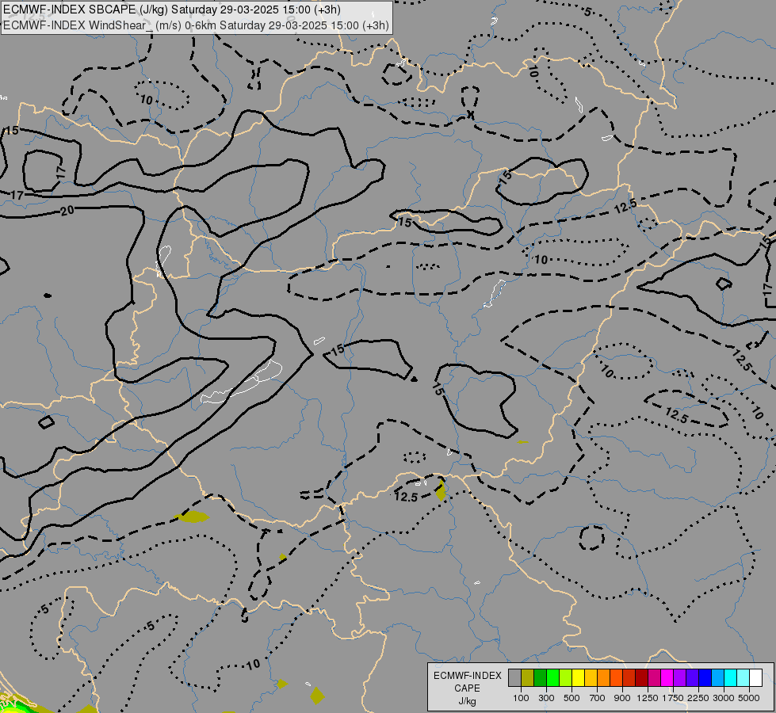The height and width of the screenshot is (713, 776).
Task: Click the SBCAPE title line in header
Action: click(x=172, y=10)
